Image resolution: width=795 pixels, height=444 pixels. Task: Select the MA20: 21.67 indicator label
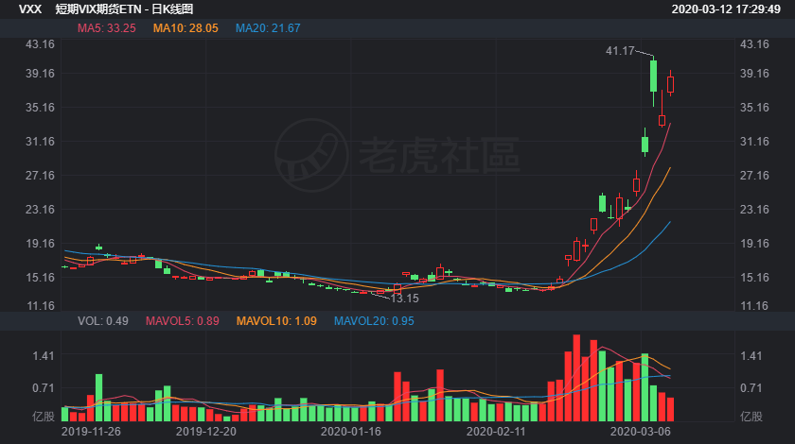(x=268, y=28)
